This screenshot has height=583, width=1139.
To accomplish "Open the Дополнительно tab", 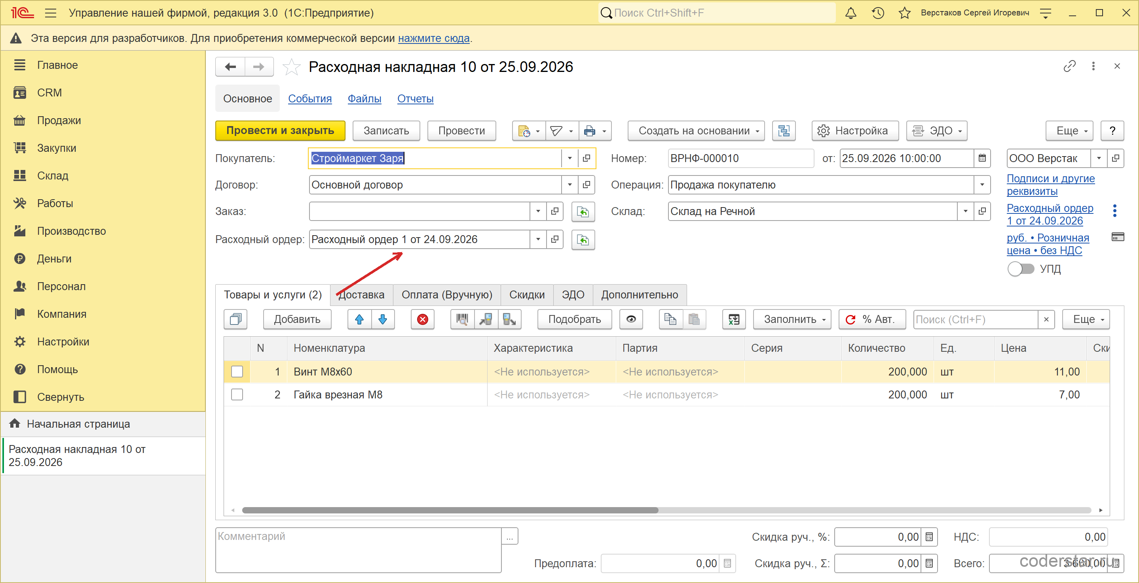I will [640, 295].
